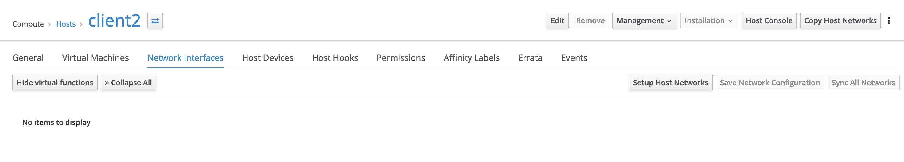Hide virtual functions
Viewport: 904px width, 162px height.
click(x=55, y=83)
